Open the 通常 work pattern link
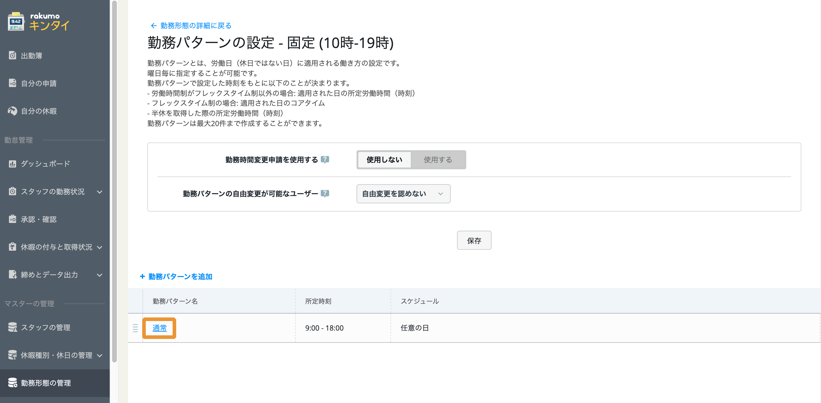The image size is (821, 403). click(159, 328)
